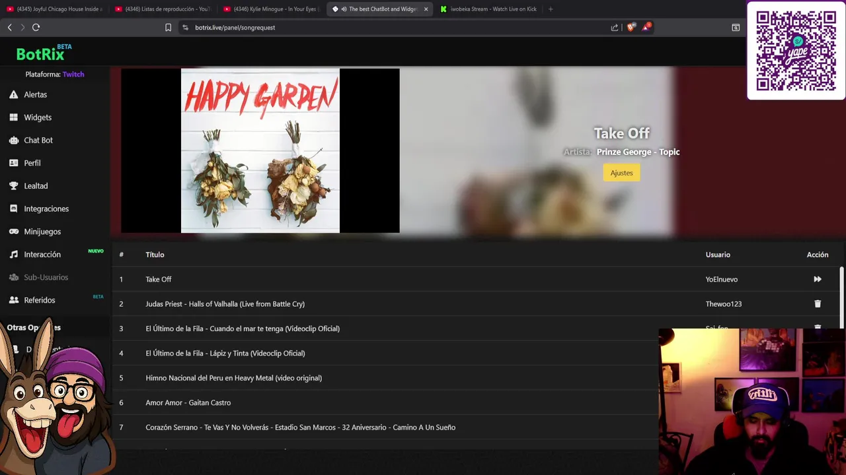Viewport: 846px width, 475px height.
Task: Switch to Listas de reproducción tab
Action: point(163,9)
